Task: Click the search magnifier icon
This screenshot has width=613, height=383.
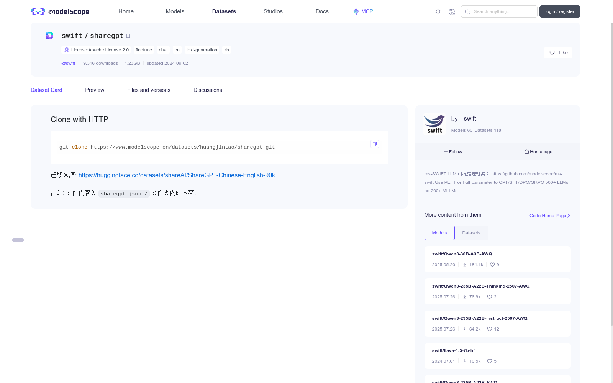Action: coord(467,11)
